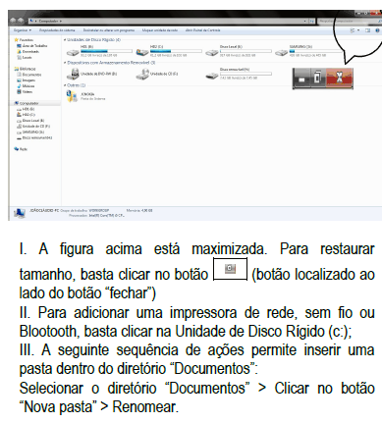Click Desinstalar ou alterar um programa
Screen dimensions: 382x423
coord(109,30)
